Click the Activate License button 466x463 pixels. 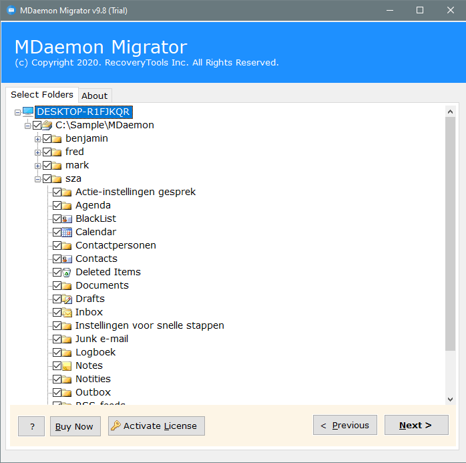(x=156, y=426)
